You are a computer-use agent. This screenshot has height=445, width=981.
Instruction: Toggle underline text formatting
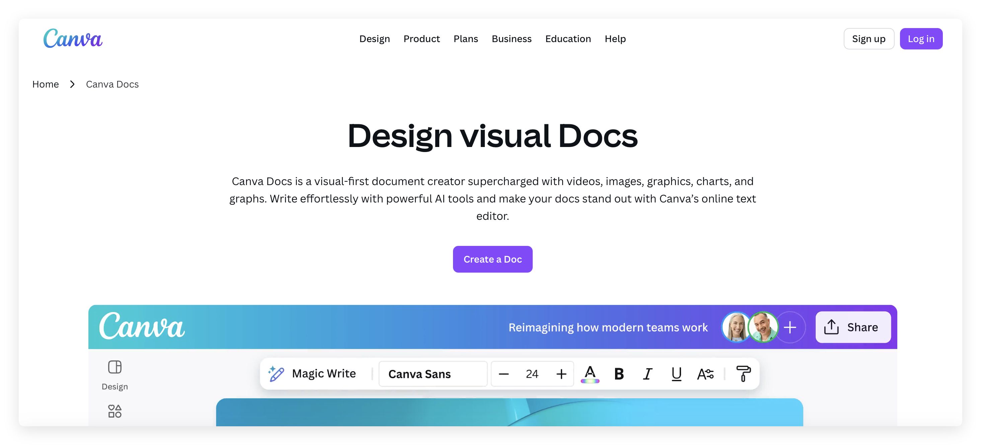[676, 374]
